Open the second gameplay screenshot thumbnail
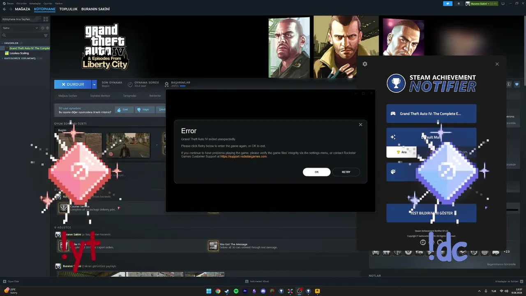 [128, 145]
